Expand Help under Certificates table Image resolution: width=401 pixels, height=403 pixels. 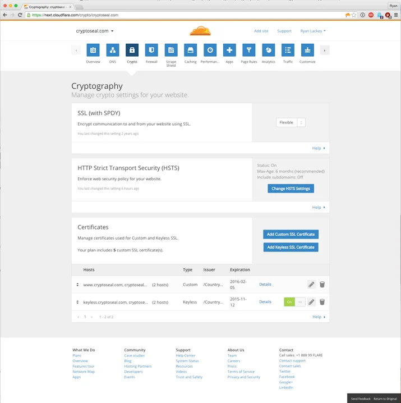319,317
